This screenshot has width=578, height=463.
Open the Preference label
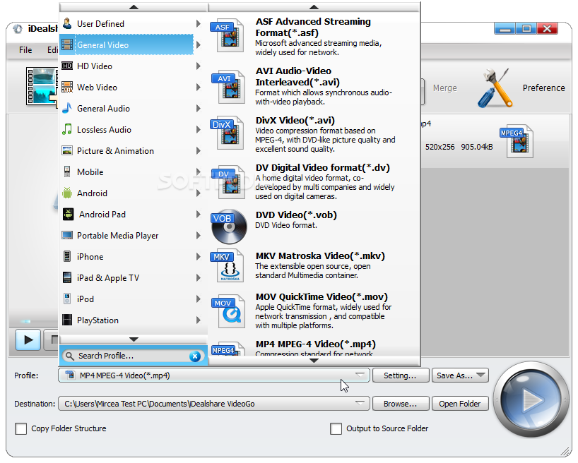(x=543, y=88)
